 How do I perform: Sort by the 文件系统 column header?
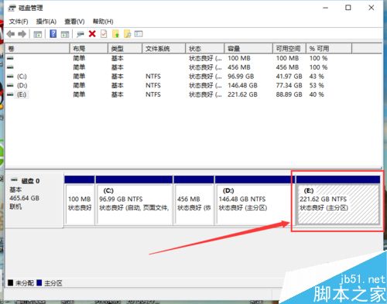coord(164,49)
